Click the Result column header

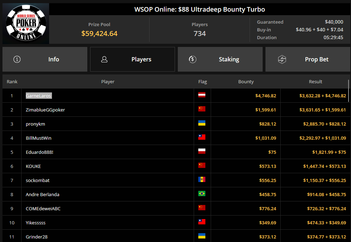[315, 81]
